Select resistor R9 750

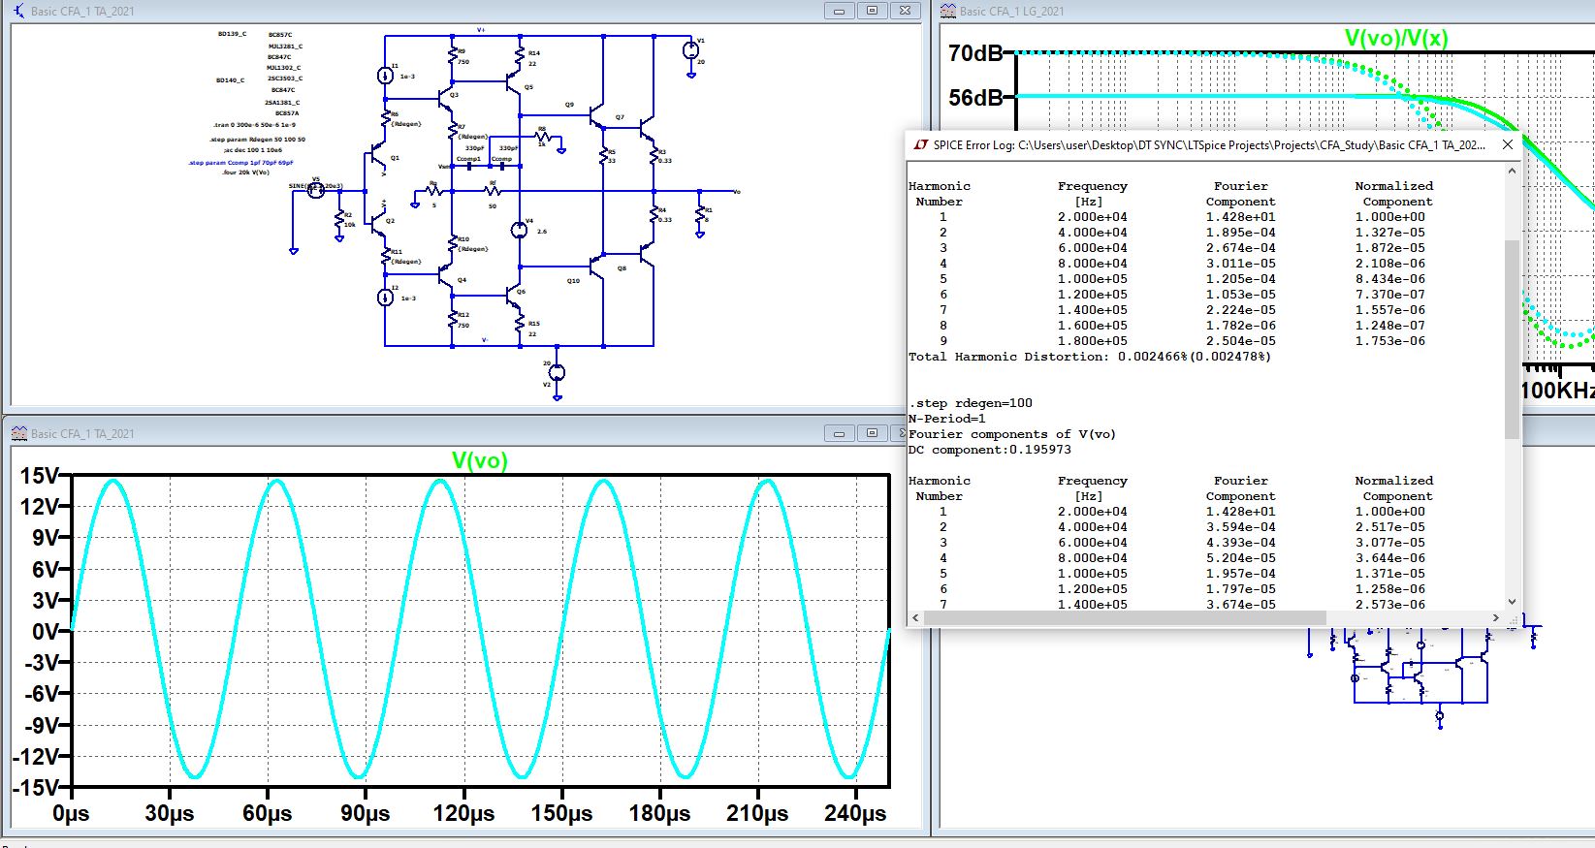pos(453,56)
